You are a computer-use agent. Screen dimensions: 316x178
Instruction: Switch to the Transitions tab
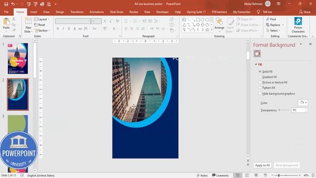[x=77, y=12]
